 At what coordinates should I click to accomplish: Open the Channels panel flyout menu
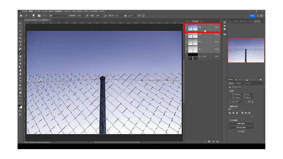click(x=221, y=21)
